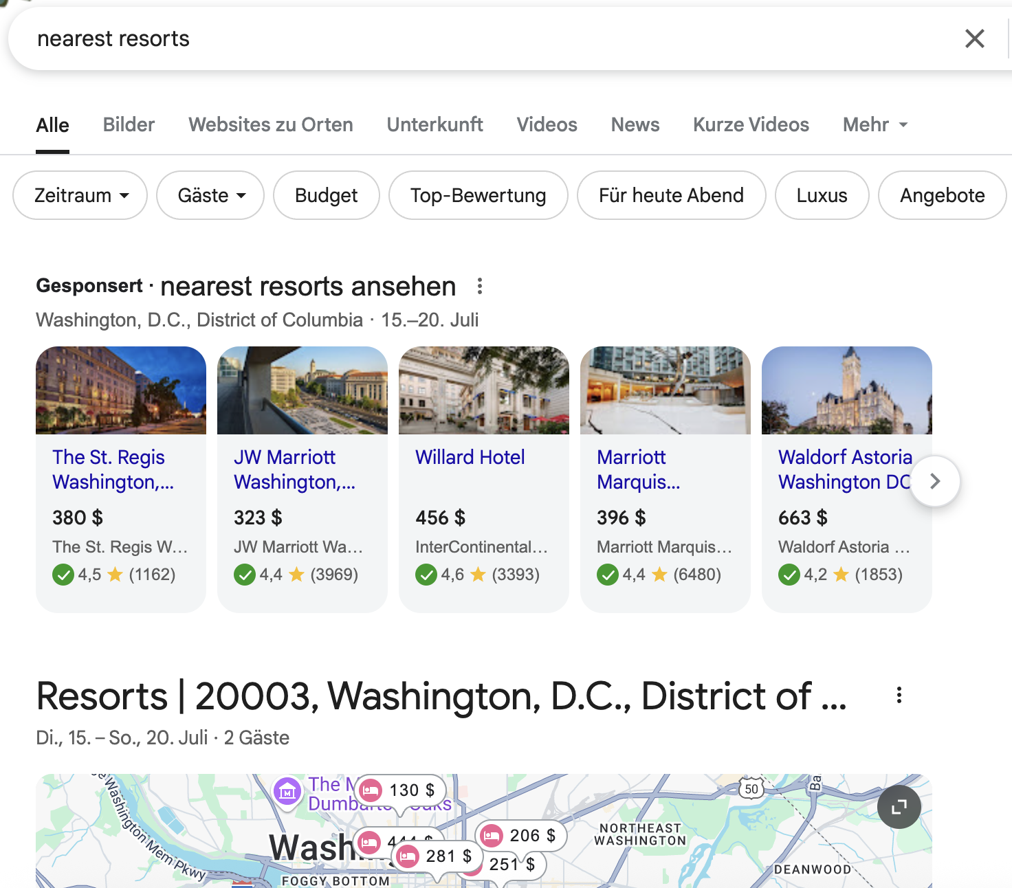This screenshot has width=1012, height=888.
Task: Select the Unterkunft tab
Action: (x=434, y=124)
